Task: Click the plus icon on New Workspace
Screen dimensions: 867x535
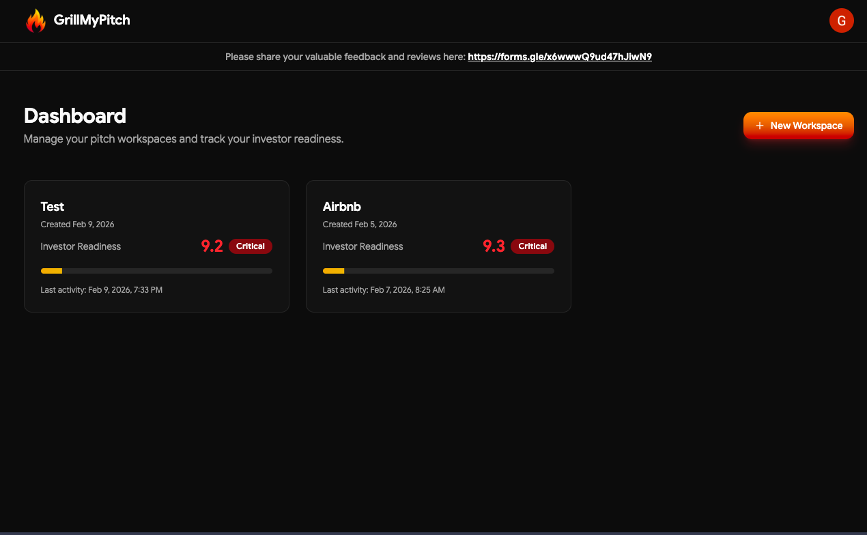Action: (x=760, y=126)
